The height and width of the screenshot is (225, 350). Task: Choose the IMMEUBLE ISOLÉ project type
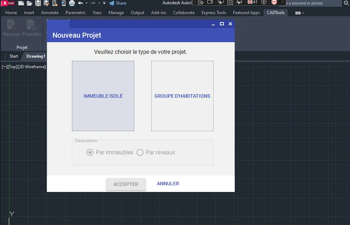click(103, 96)
